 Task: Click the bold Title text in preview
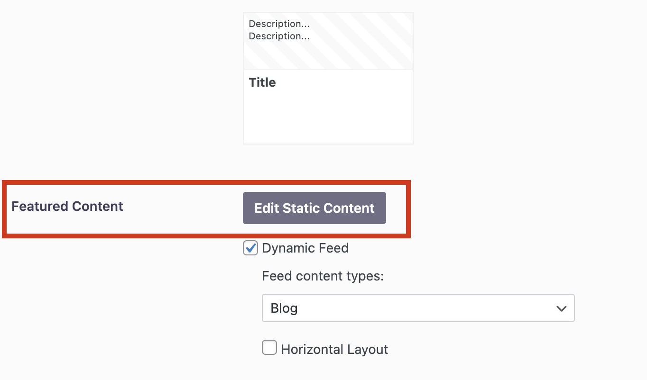click(262, 82)
